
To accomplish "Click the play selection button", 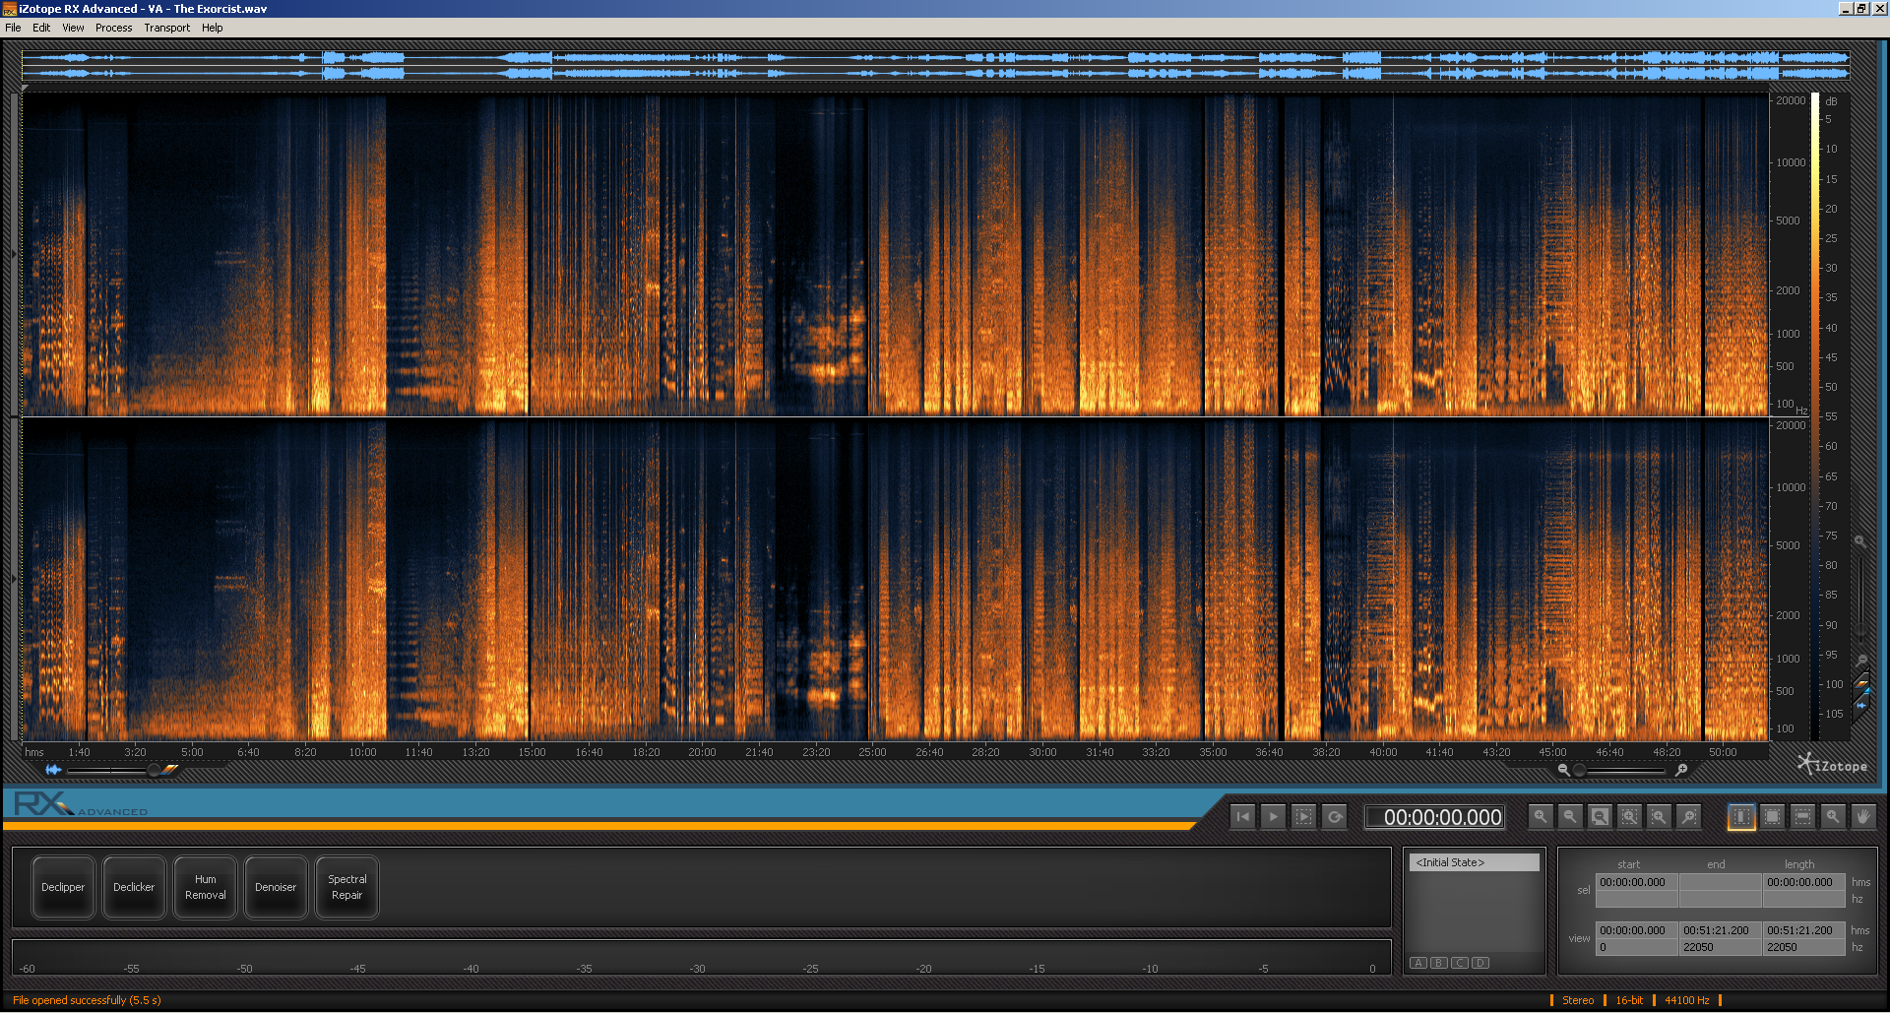I will (x=1303, y=817).
